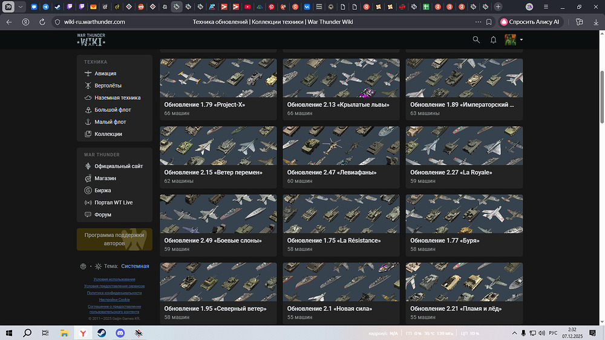Open Discord from the taskbar
This screenshot has height=340, width=605.
(119, 333)
